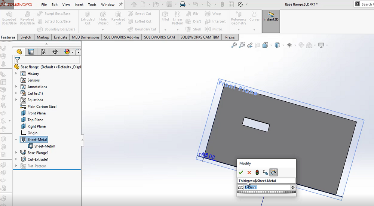Screen dimensions: 374x206
Task: Click the Shell tool
Action: click(193, 29)
